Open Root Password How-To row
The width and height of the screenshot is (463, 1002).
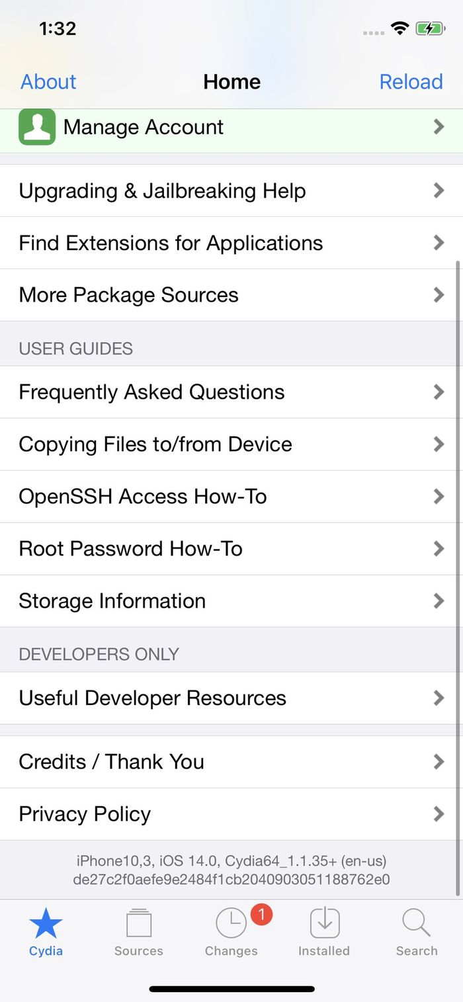(130, 549)
